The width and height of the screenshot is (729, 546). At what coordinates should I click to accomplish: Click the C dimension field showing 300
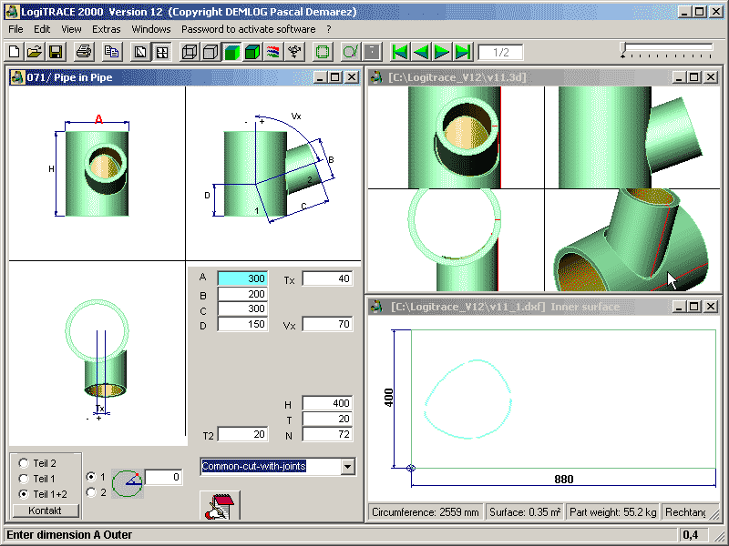click(242, 308)
